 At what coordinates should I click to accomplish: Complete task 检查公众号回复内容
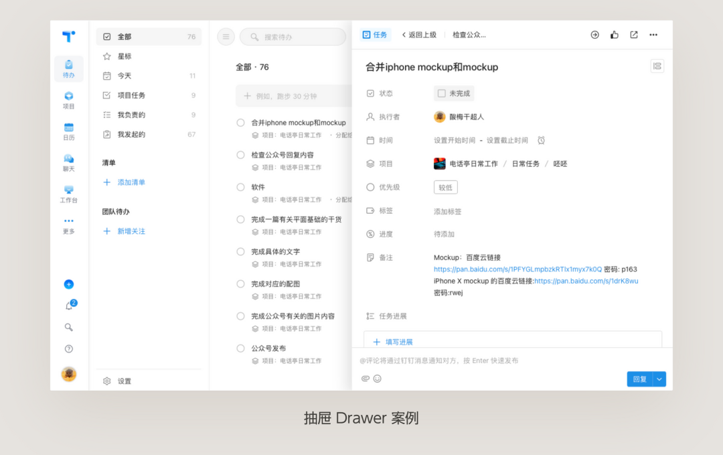coord(241,155)
